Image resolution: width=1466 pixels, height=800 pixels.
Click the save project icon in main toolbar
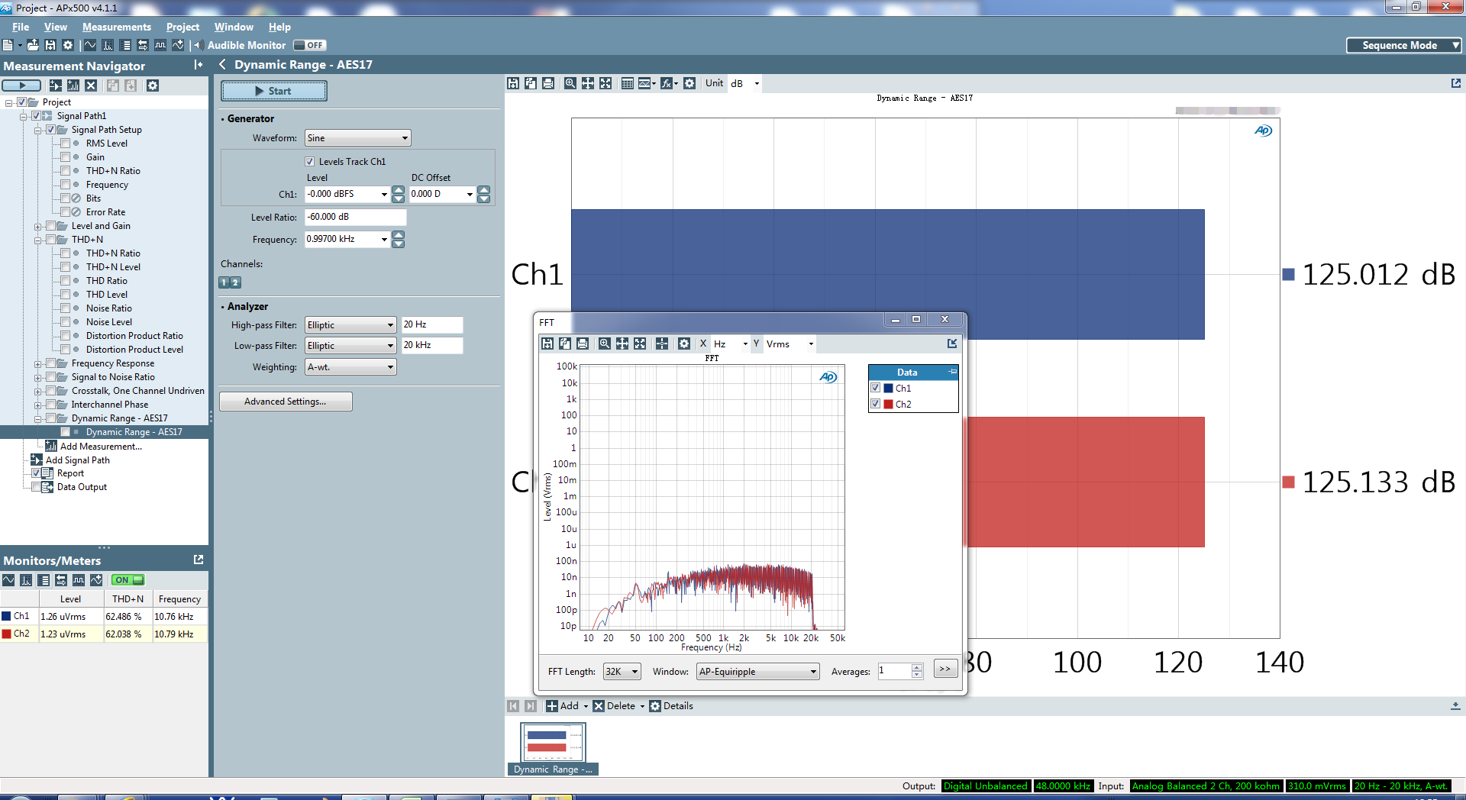click(50, 45)
